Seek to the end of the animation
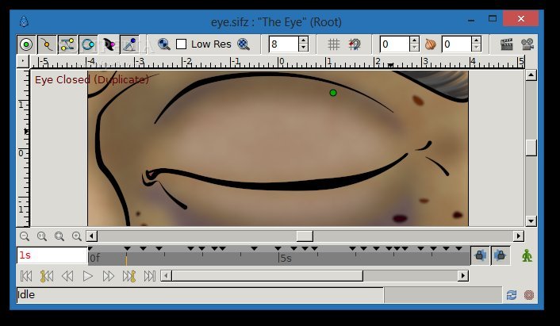Viewport: 560px width, 326px height. (150, 276)
